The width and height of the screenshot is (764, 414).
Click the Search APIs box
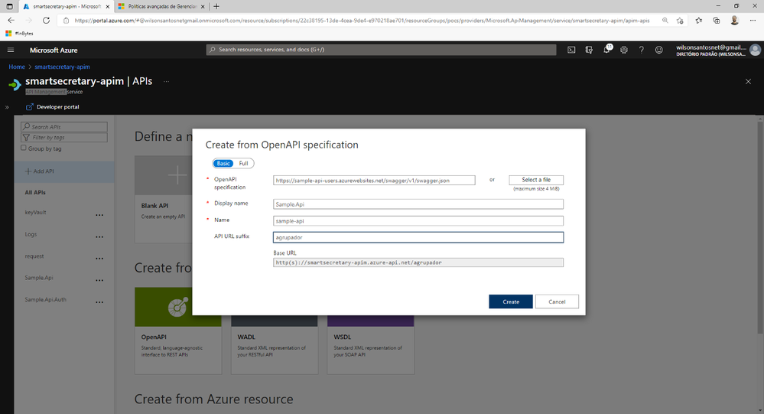[x=63, y=127]
